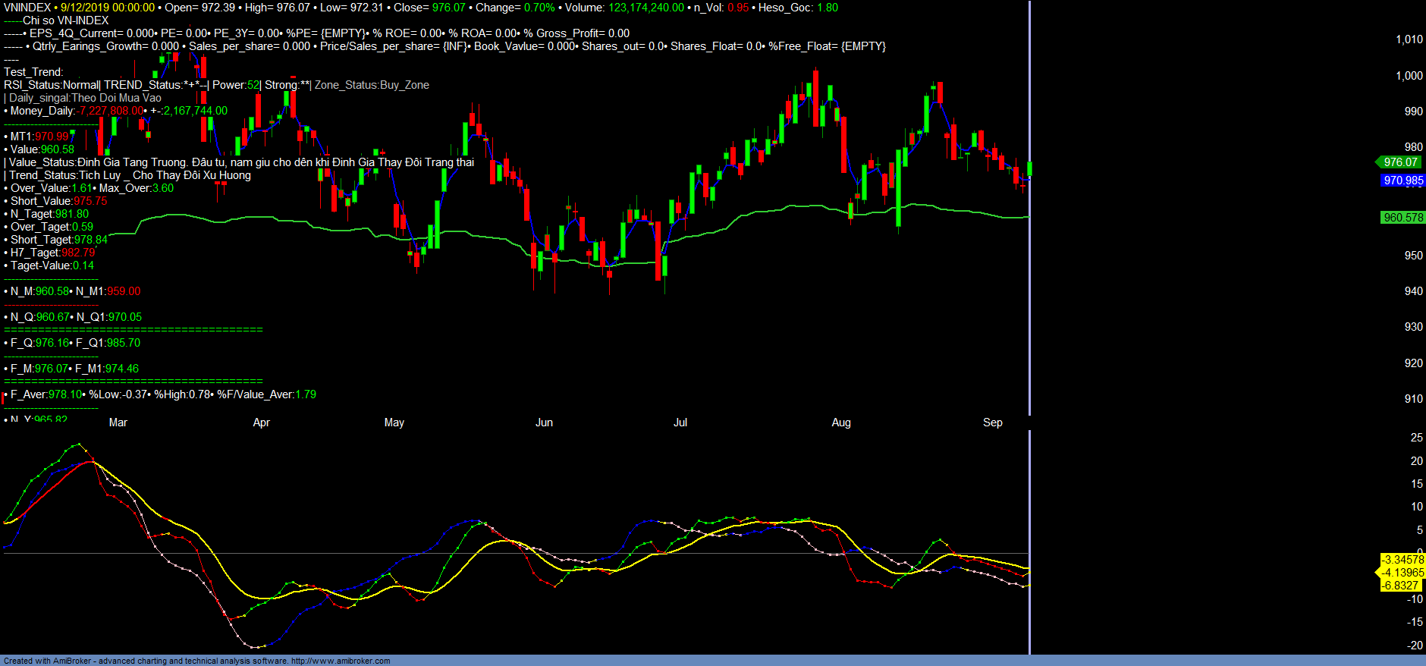
Task: Click the yellow -3.34578 indicator tag
Action: [x=1402, y=560]
